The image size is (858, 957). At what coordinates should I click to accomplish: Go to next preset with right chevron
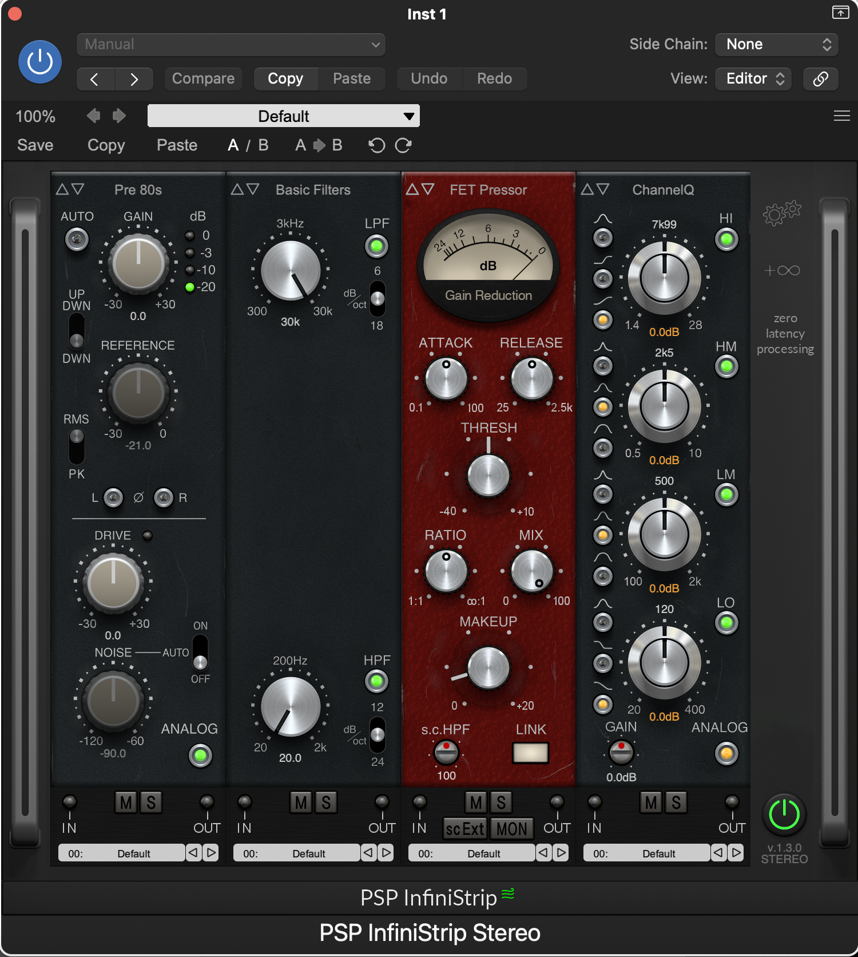click(x=134, y=79)
